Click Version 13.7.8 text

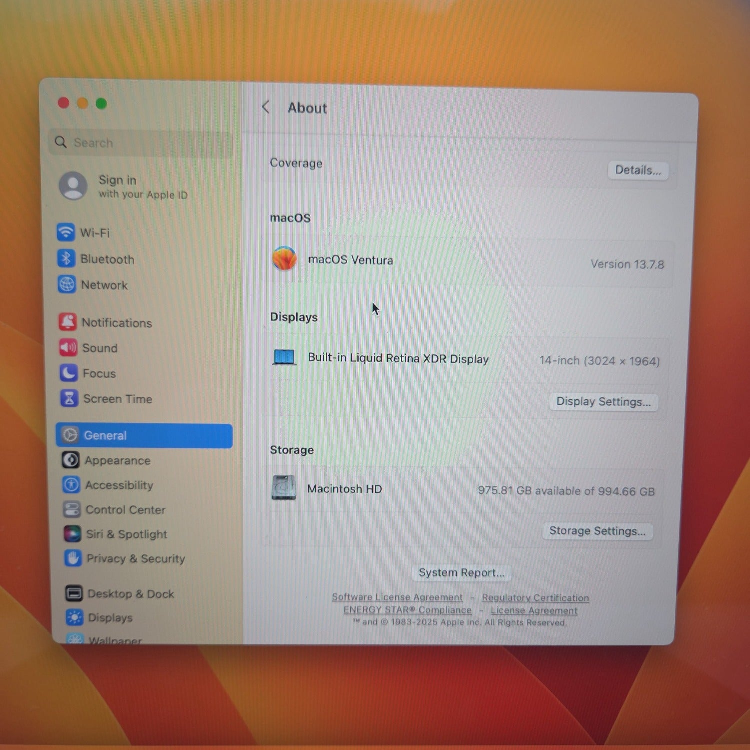point(627,264)
